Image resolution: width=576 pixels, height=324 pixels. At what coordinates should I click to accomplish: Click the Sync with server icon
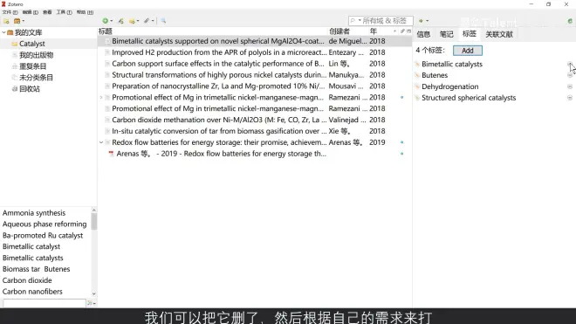tap(570, 21)
